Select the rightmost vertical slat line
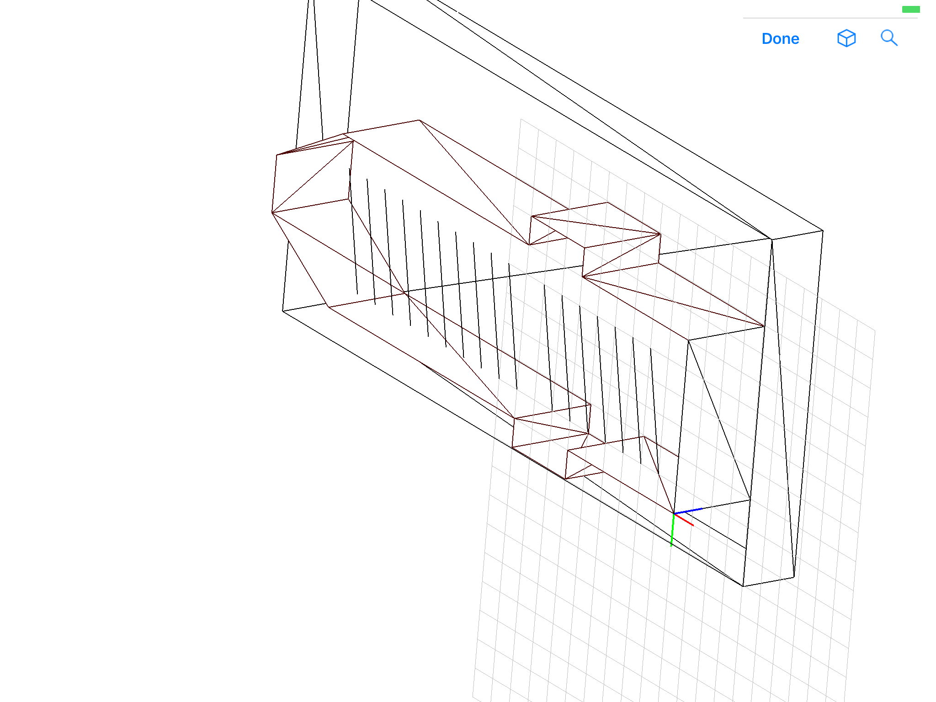Viewport: 936px width, 702px height. point(654,411)
